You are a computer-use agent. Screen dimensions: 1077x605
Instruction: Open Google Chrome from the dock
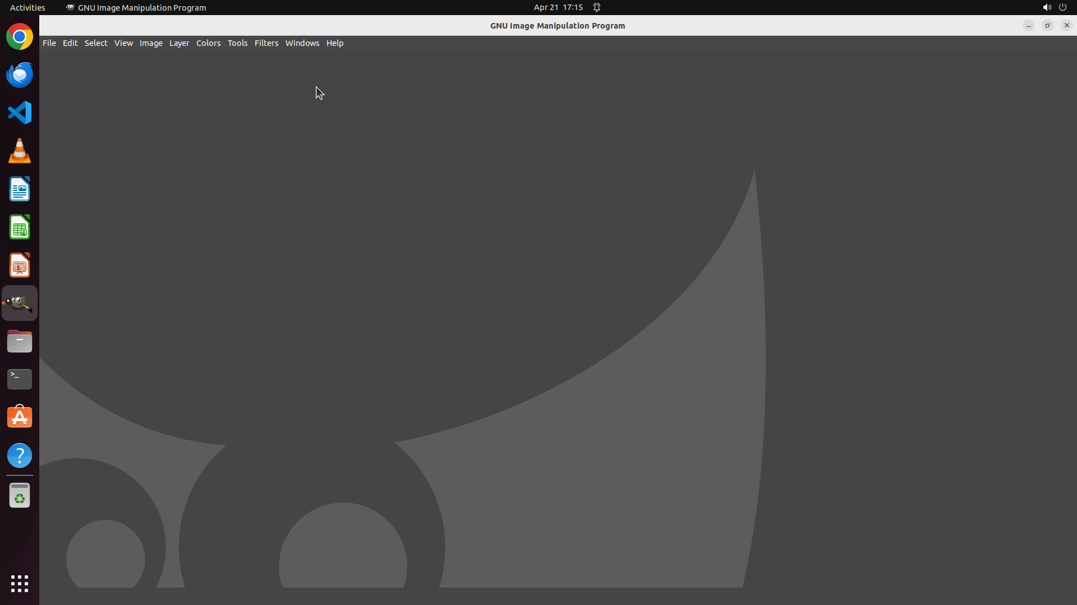(x=20, y=37)
